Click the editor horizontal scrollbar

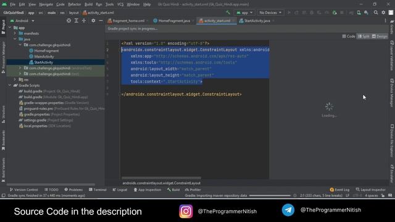pos(161,178)
